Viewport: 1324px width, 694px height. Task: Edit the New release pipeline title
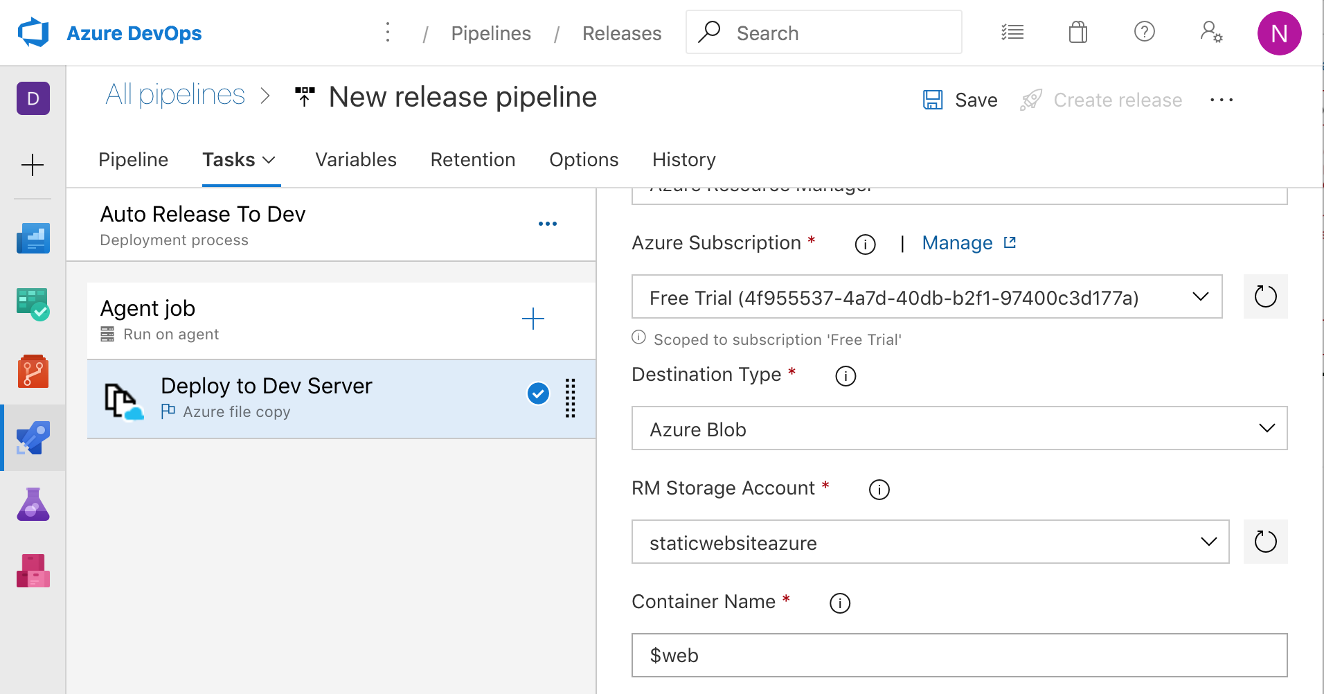pyautogui.click(x=463, y=97)
